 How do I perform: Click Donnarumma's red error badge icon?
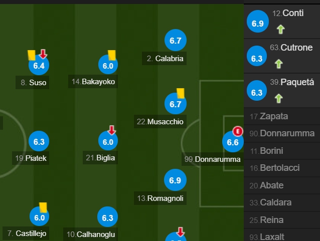(238, 131)
